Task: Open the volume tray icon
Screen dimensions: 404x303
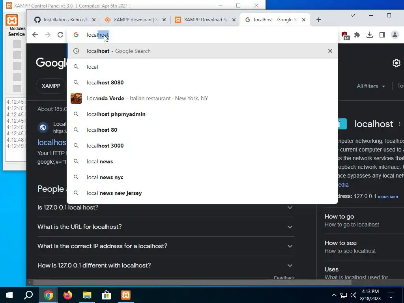Action: (x=353, y=295)
